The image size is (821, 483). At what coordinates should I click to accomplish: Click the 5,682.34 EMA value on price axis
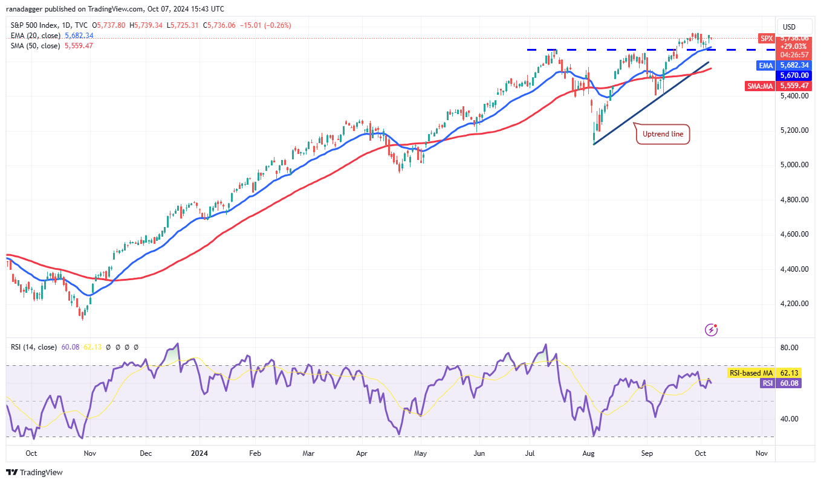tap(794, 65)
